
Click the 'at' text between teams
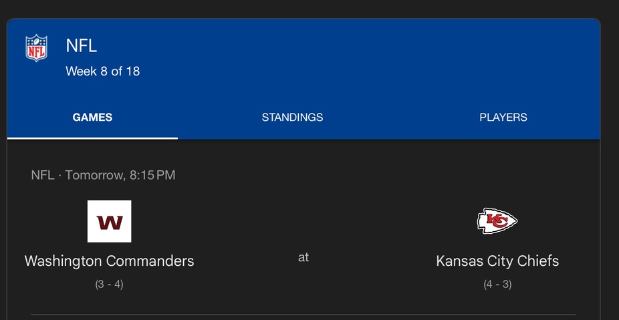point(303,257)
